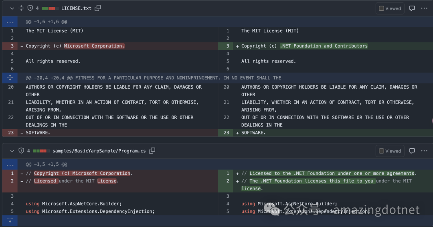Click the removed "Copyright (c) Microsoft Corporation" comment line
Viewport: 433px width, 227px height.
79,173
